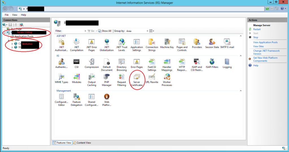The height and width of the screenshot is (152, 289).
Task: Open MIME Types feature
Action: pyautogui.click(x=61, y=79)
